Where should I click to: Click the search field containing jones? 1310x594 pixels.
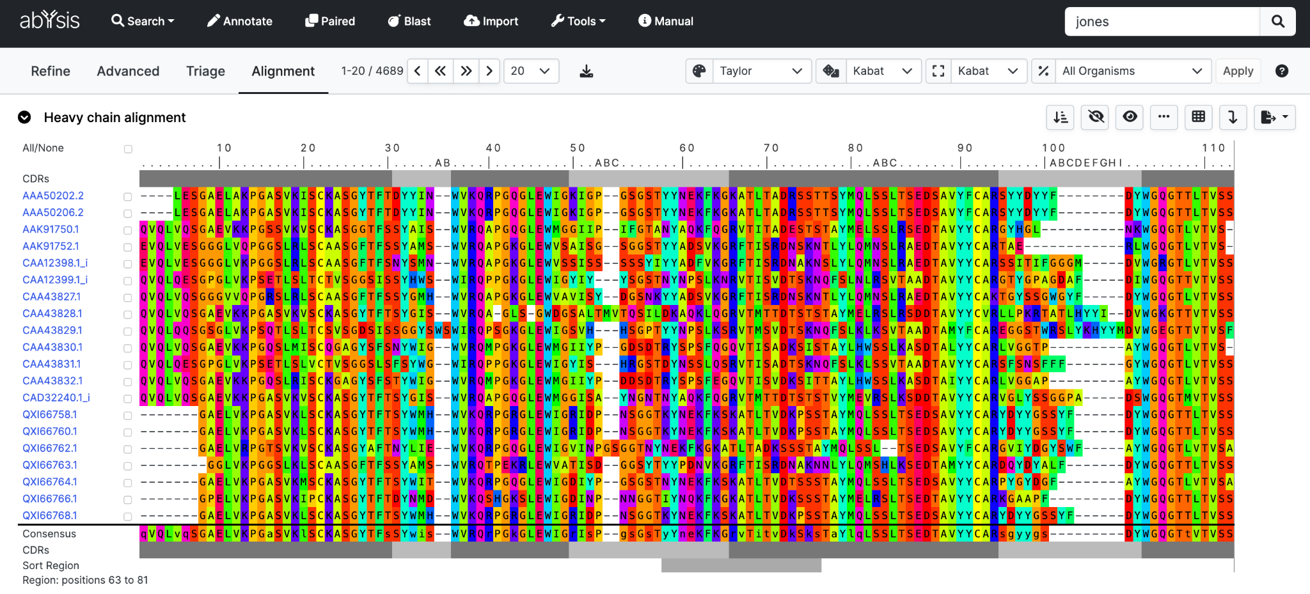(x=1162, y=22)
